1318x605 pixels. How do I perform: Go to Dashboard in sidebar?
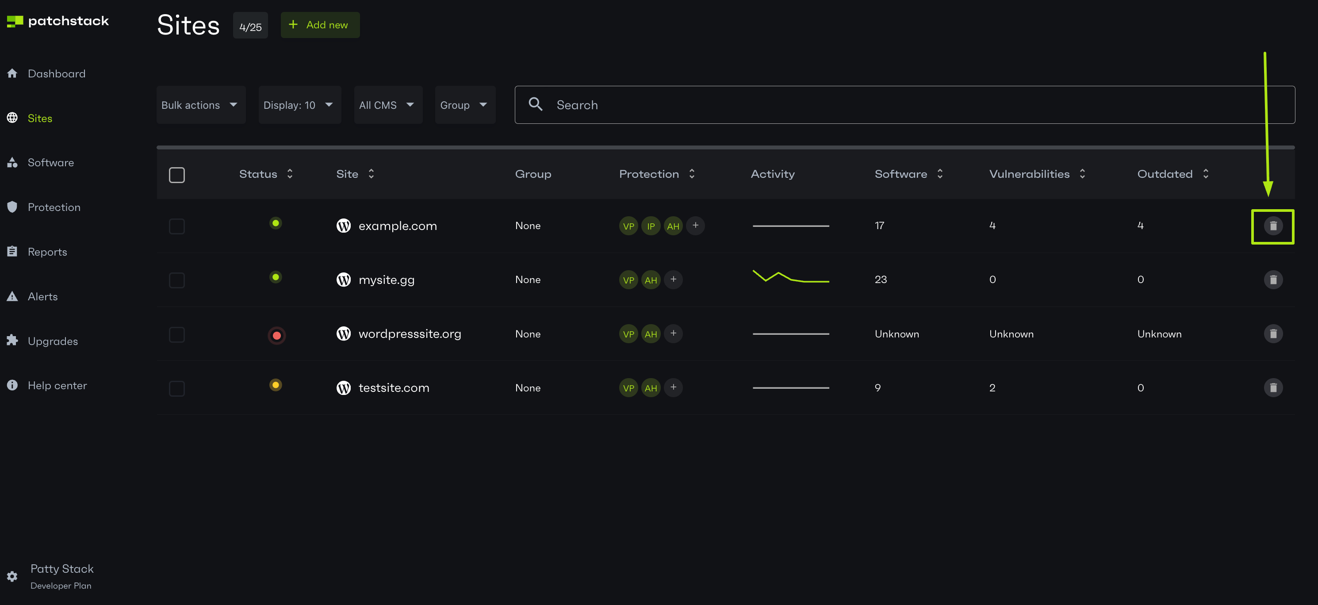[x=56, y=74]
